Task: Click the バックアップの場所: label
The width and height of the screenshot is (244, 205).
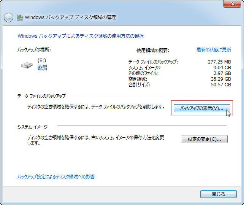Action: coord(34,50)
